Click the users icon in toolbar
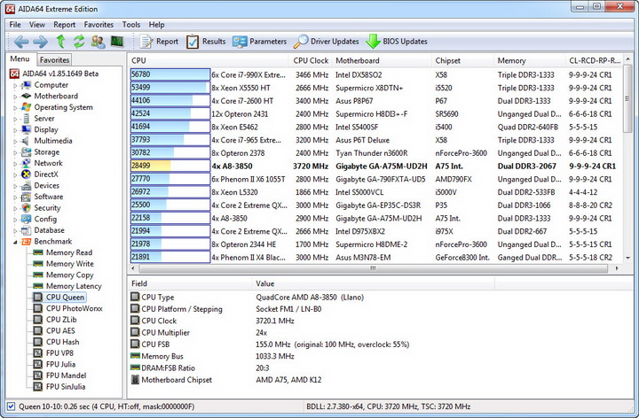Screen dimensions: 639x418 click(x=98, y=42)
